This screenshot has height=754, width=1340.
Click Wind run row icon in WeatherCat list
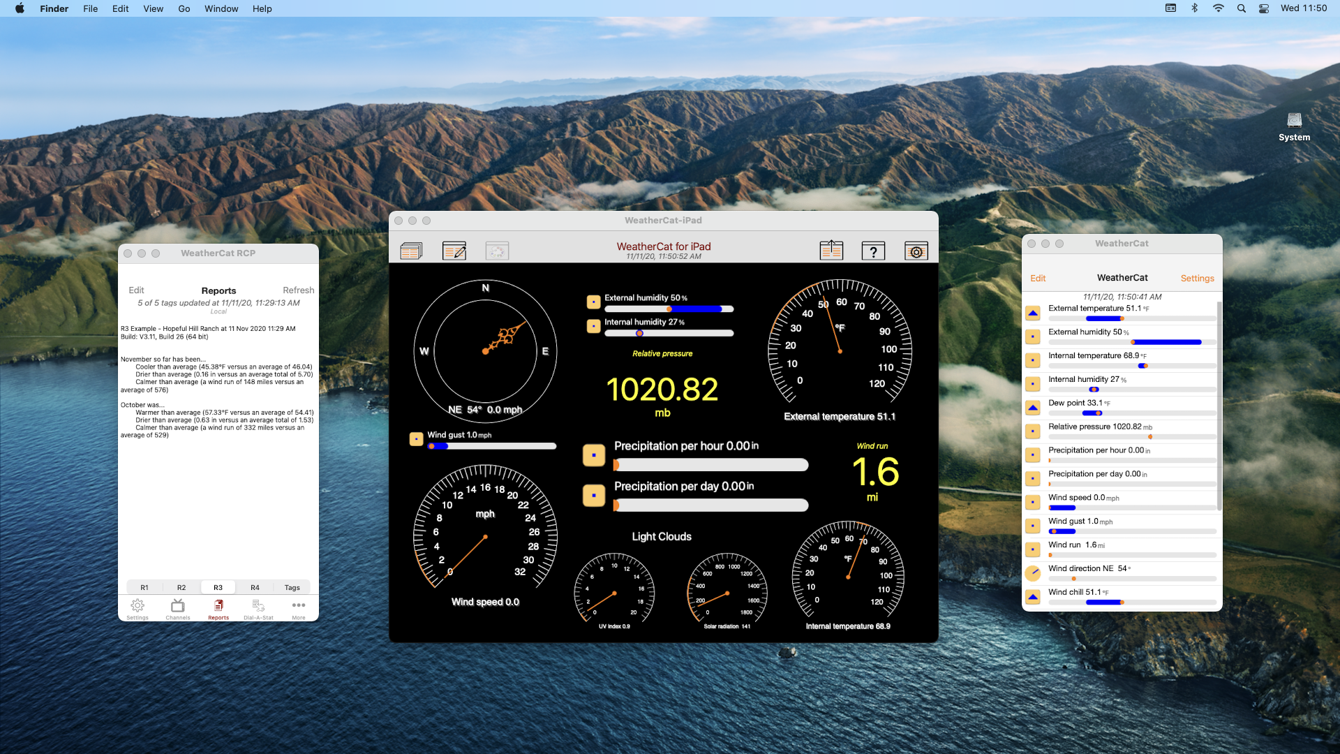(1033, 549)
